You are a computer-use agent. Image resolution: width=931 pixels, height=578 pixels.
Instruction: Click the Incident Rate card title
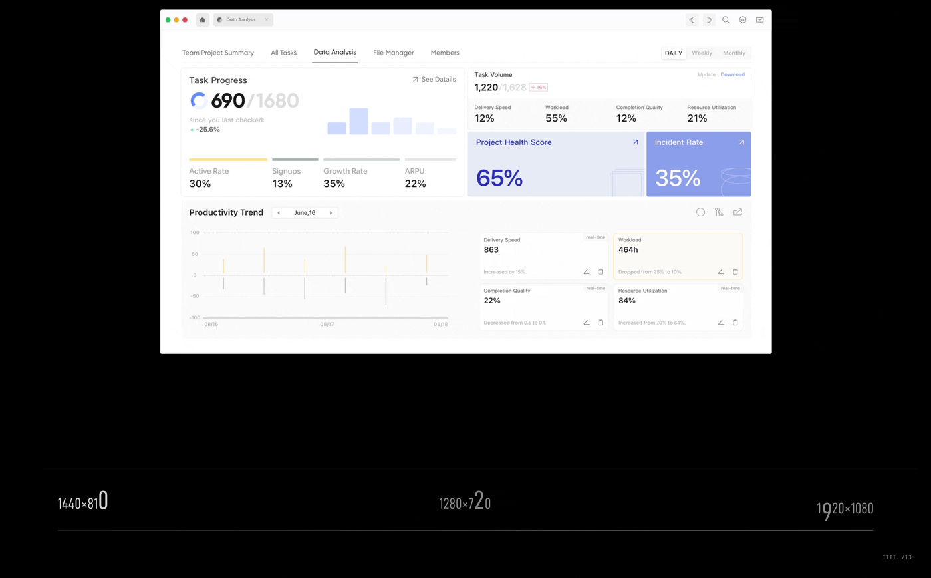(x=678, y=142)
